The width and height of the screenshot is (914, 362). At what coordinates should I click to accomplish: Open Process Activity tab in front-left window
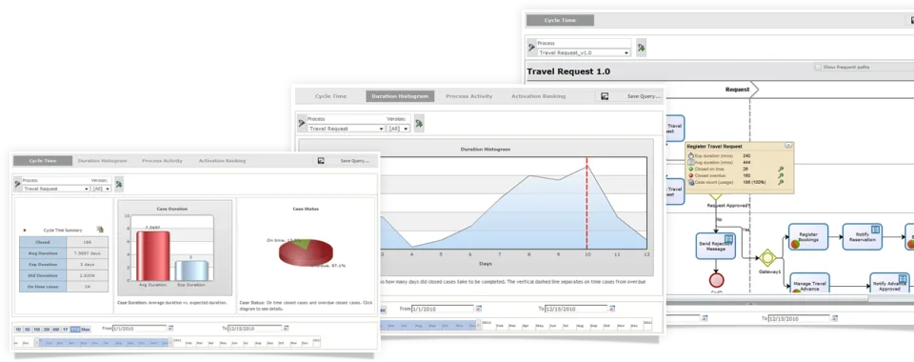(162, 160)
